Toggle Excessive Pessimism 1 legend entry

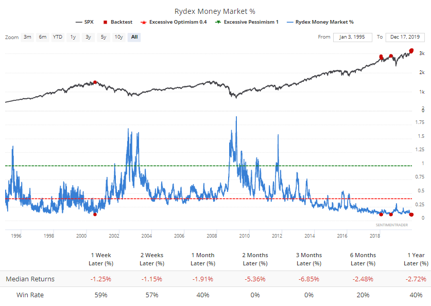(247, 22)
